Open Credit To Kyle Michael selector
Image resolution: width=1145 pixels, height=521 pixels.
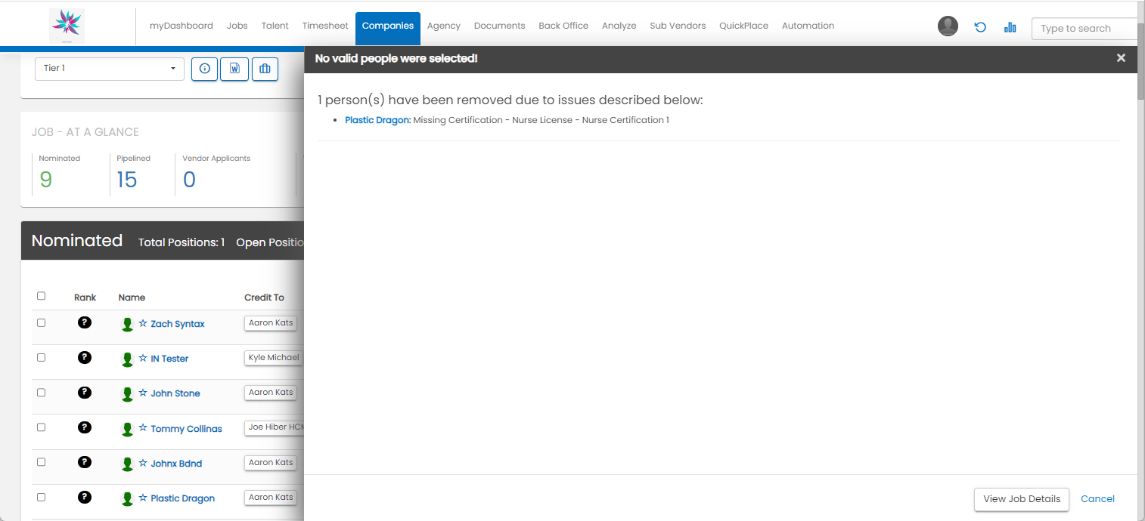coord(274,358)
